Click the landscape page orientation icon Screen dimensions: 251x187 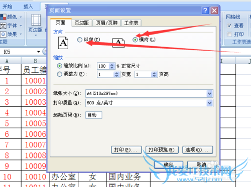point(118,43)
